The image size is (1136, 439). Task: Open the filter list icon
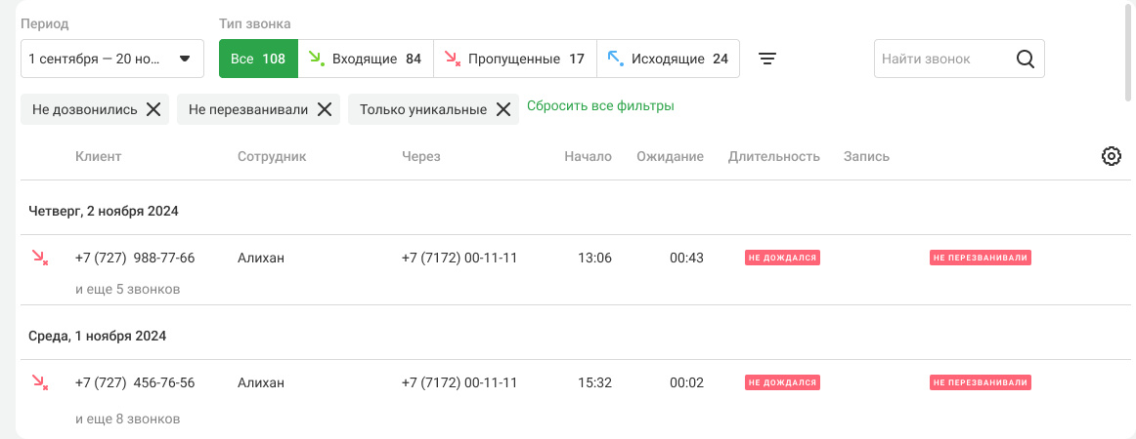click(768, 59)
